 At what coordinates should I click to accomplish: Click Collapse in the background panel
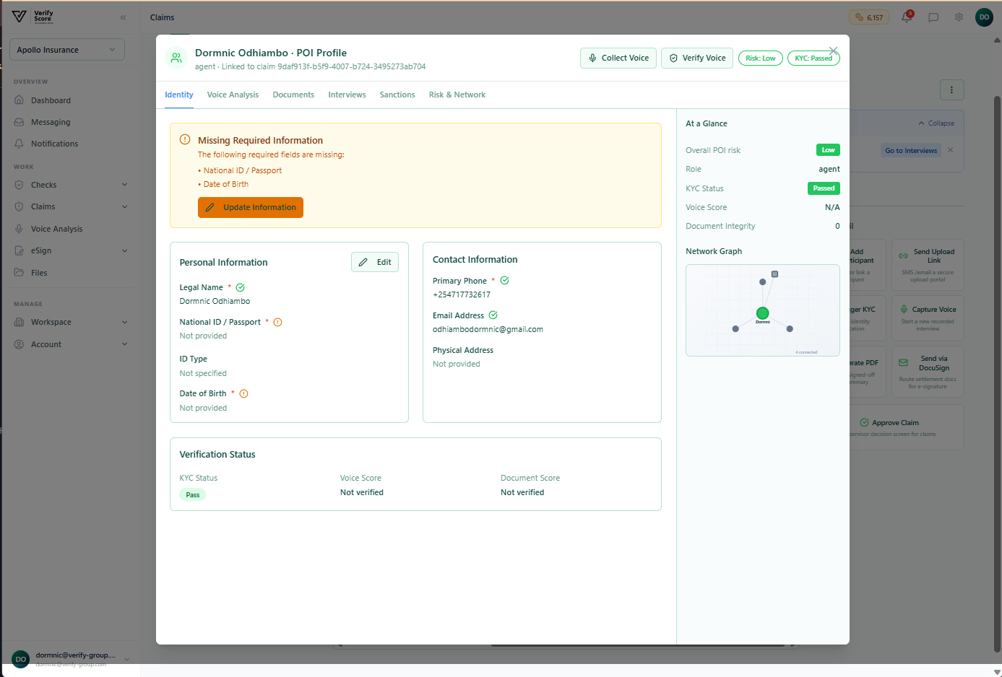pos(936,123)
